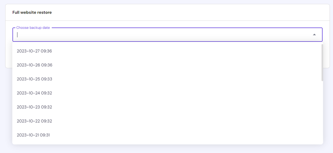This screenshot has height=153, width=333.
Task: Select backup 2023-10-27 09:36
Action: coord(167,51)
